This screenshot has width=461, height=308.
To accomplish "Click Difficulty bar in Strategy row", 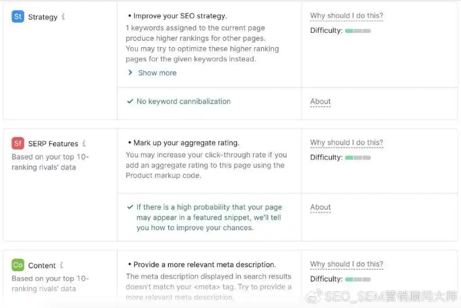I will [358, 31].
